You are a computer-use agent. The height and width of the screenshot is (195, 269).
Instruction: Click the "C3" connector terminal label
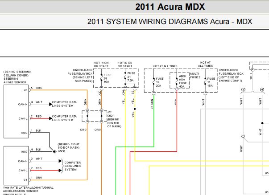coord(132,92)
